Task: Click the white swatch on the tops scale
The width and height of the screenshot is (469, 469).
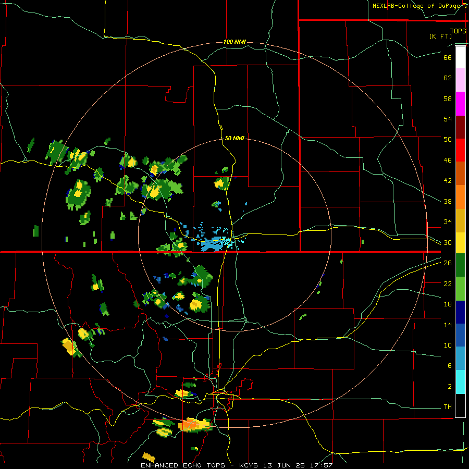Action: 460,57
